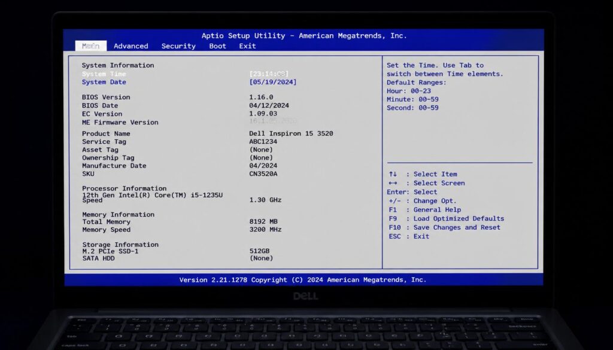
Task: Click the System Information heading
Action: pos(118,65)
